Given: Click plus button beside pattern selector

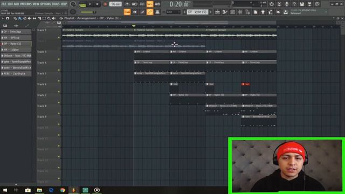Looking at the screenshot, I should (x=211, y=12).
